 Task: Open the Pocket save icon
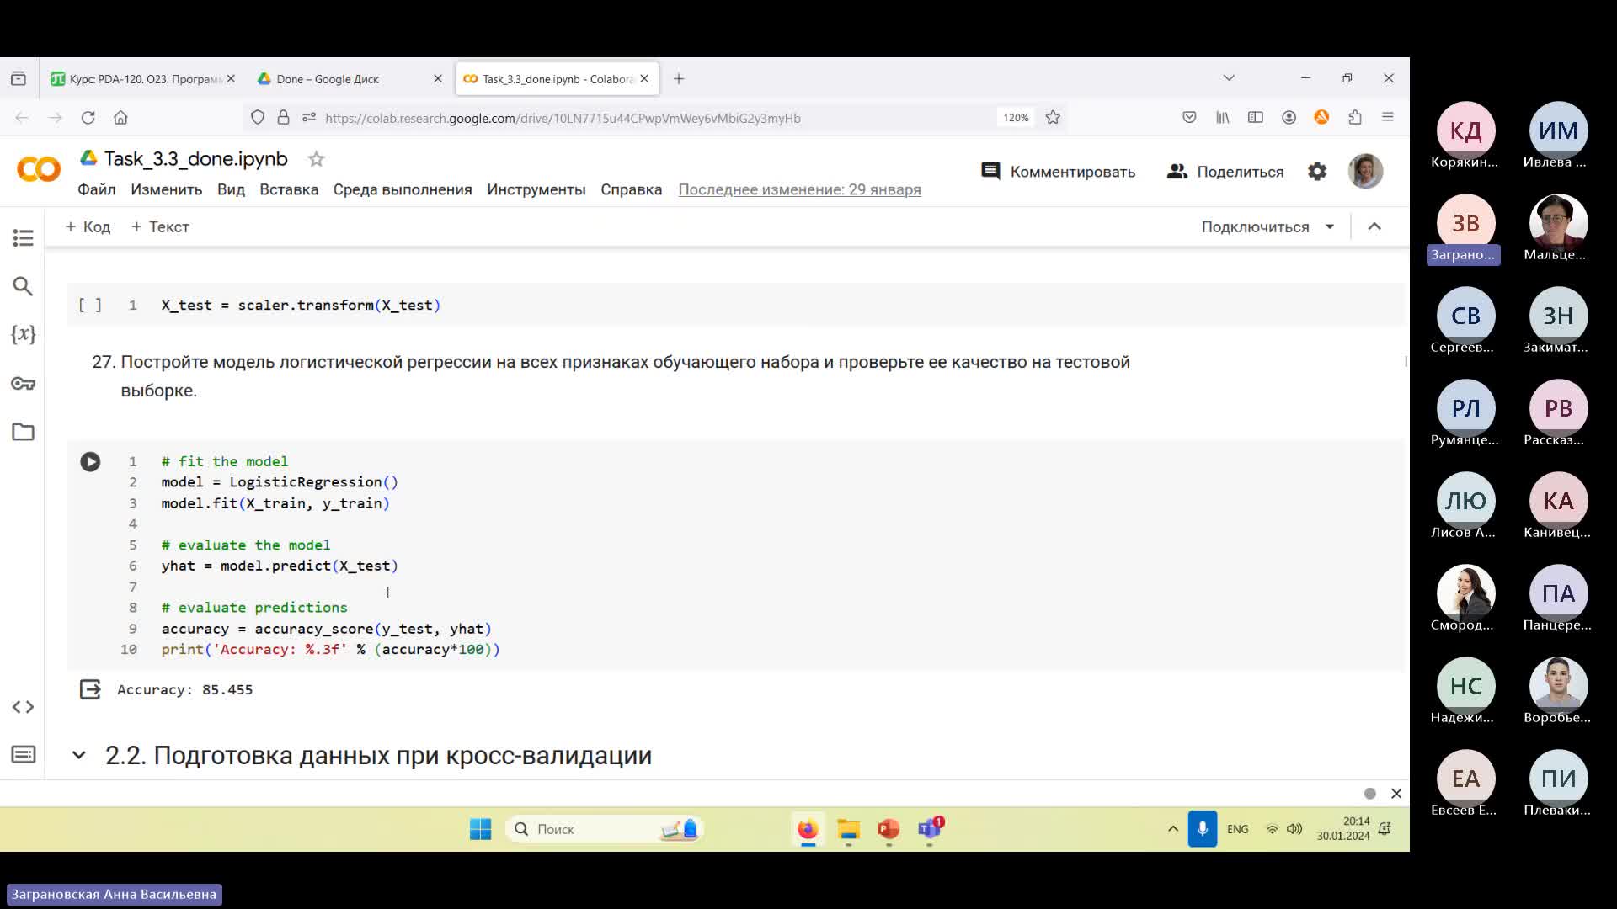pos(1189,118)
